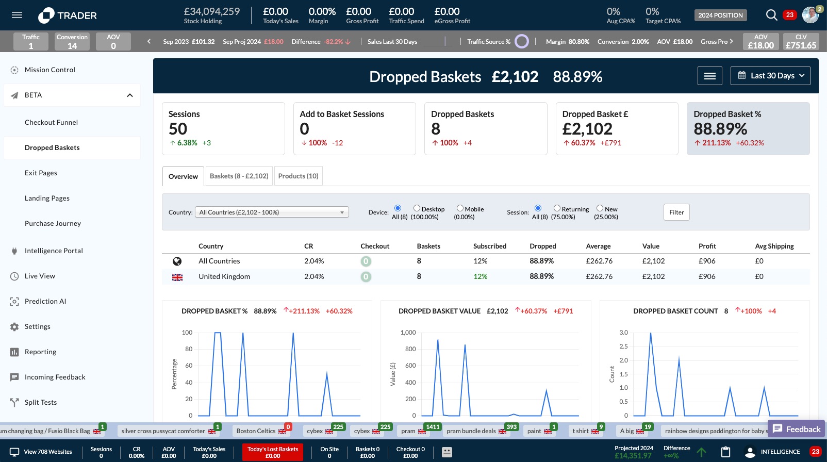827x462 pixels.
Task: Switch to the Overview tab
Action: tap(183, 176)
